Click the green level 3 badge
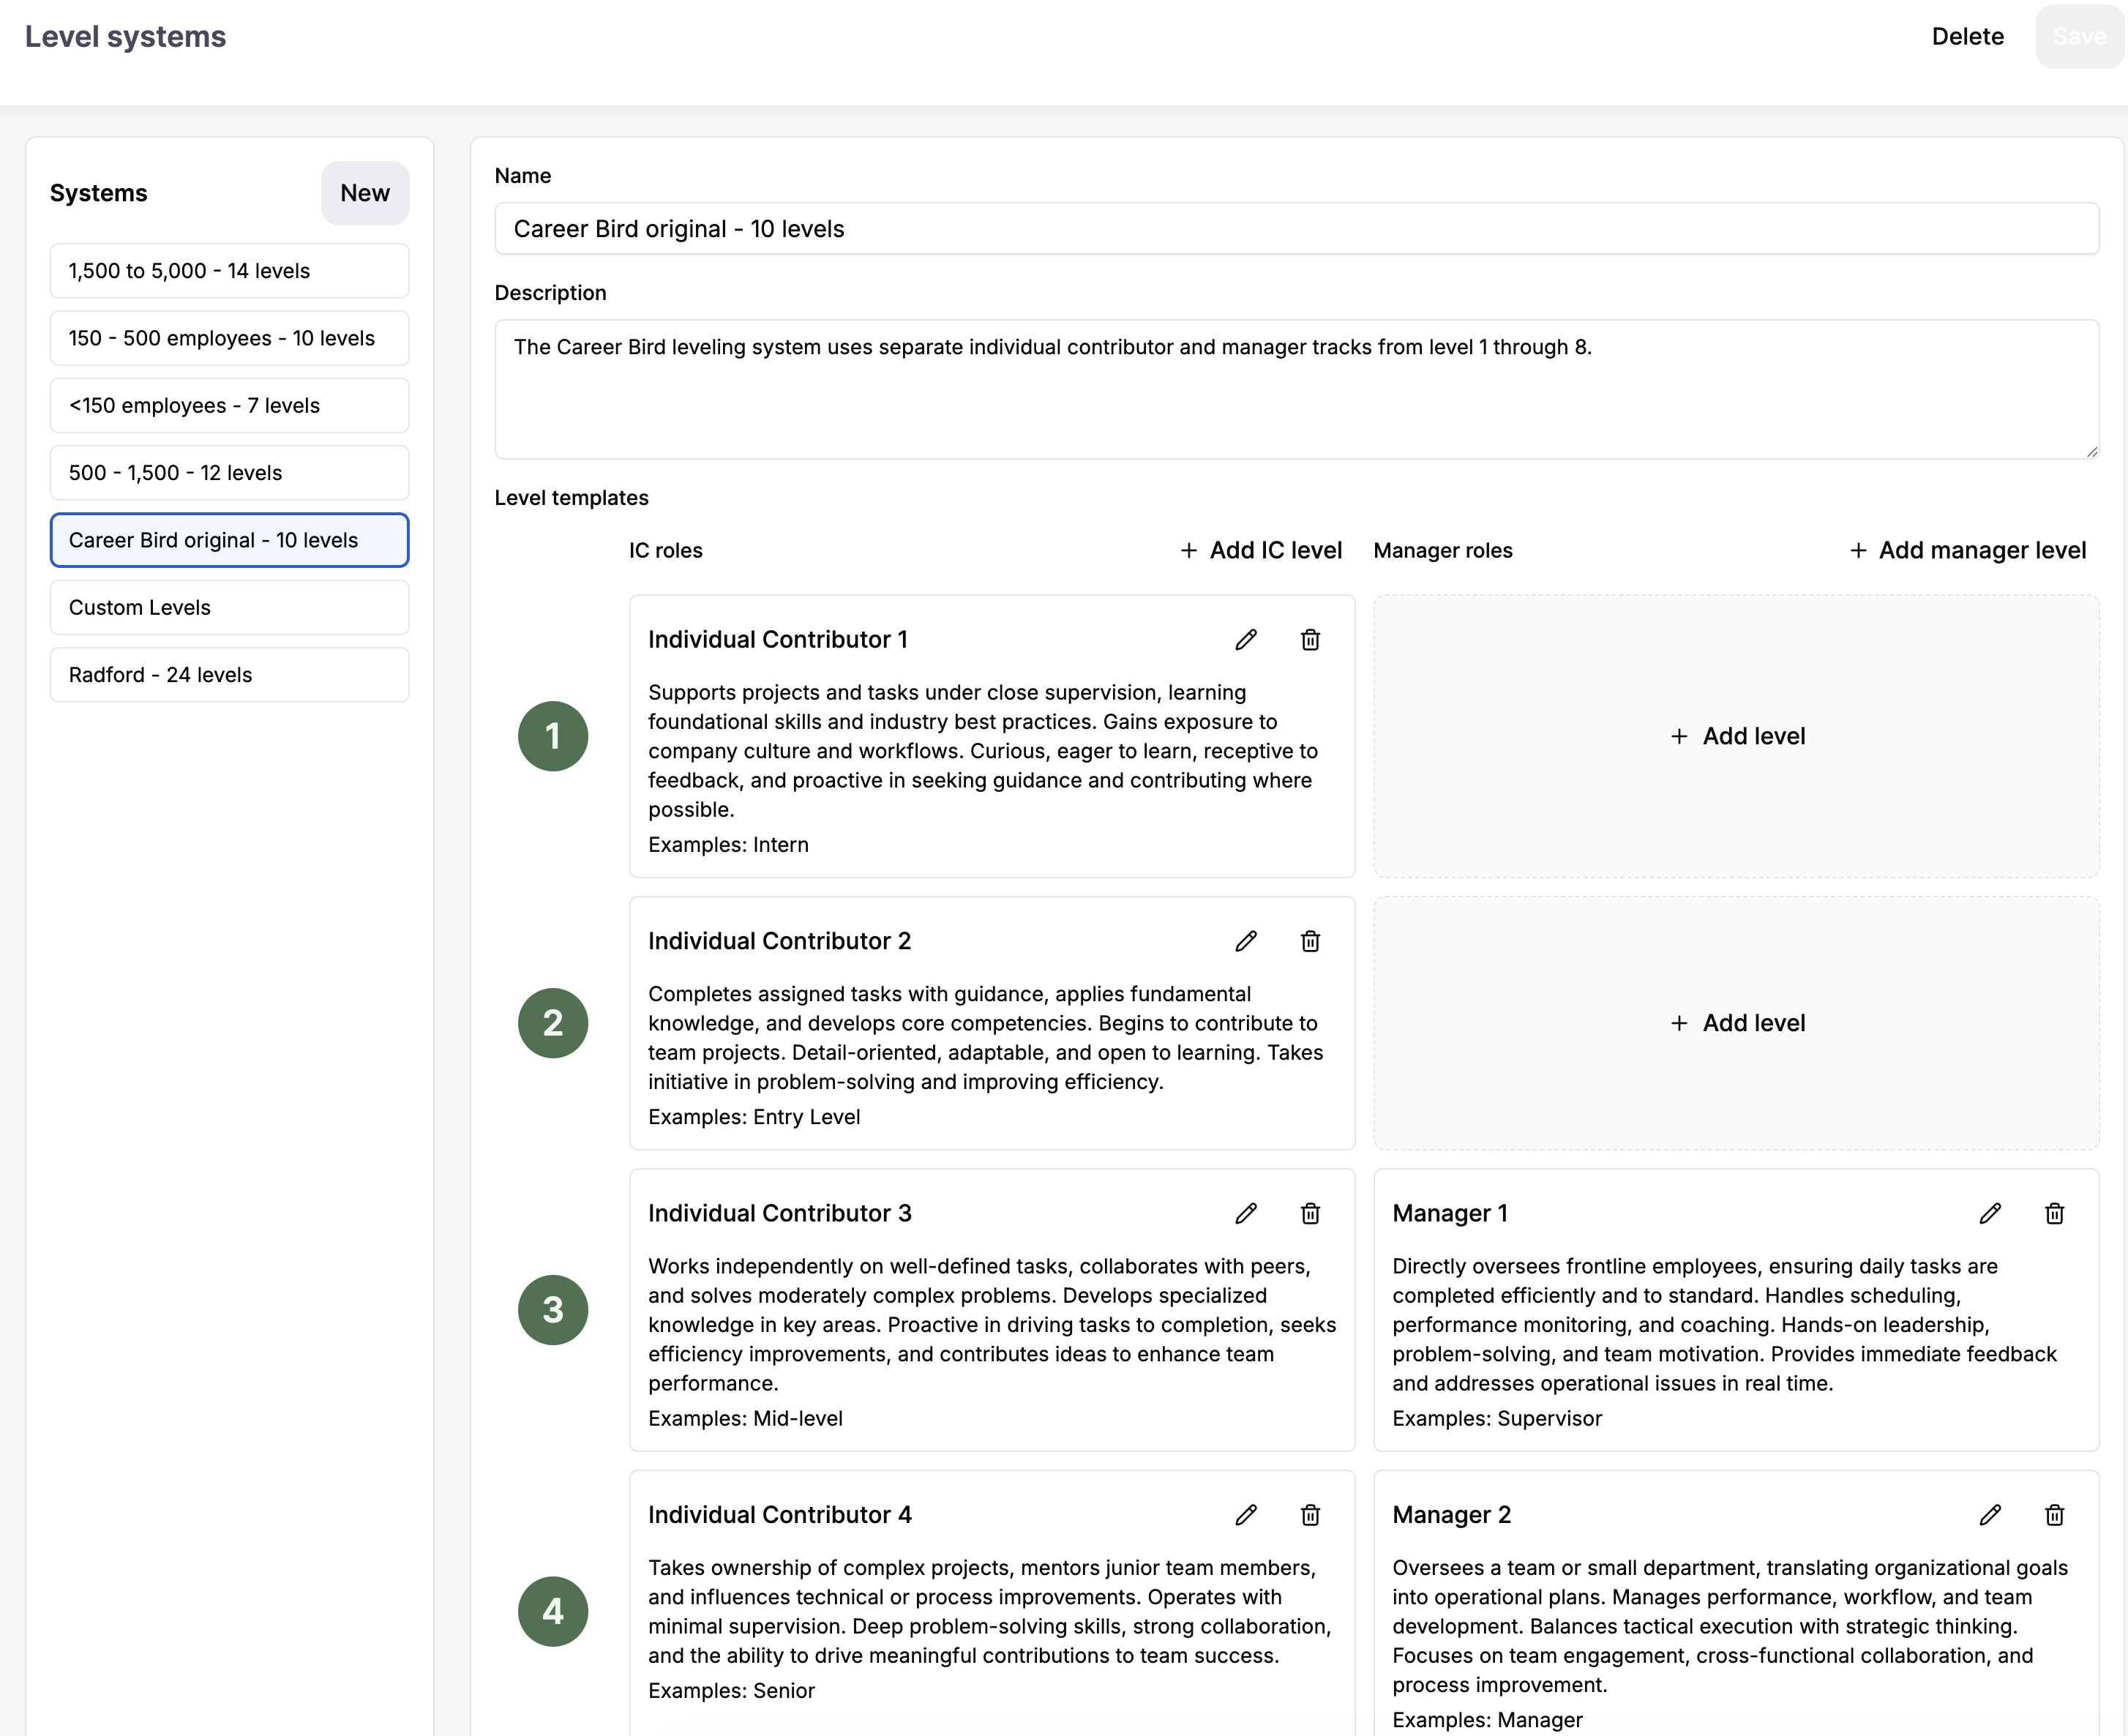Image resolution: width=2128 pixels, height=1736 pixels. [x=553, y=1310]
